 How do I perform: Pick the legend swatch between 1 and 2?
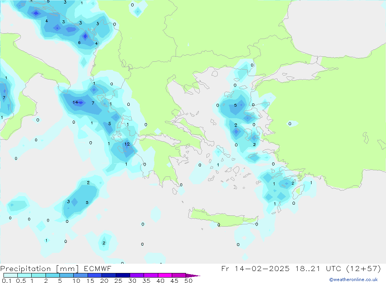point(39,275)
